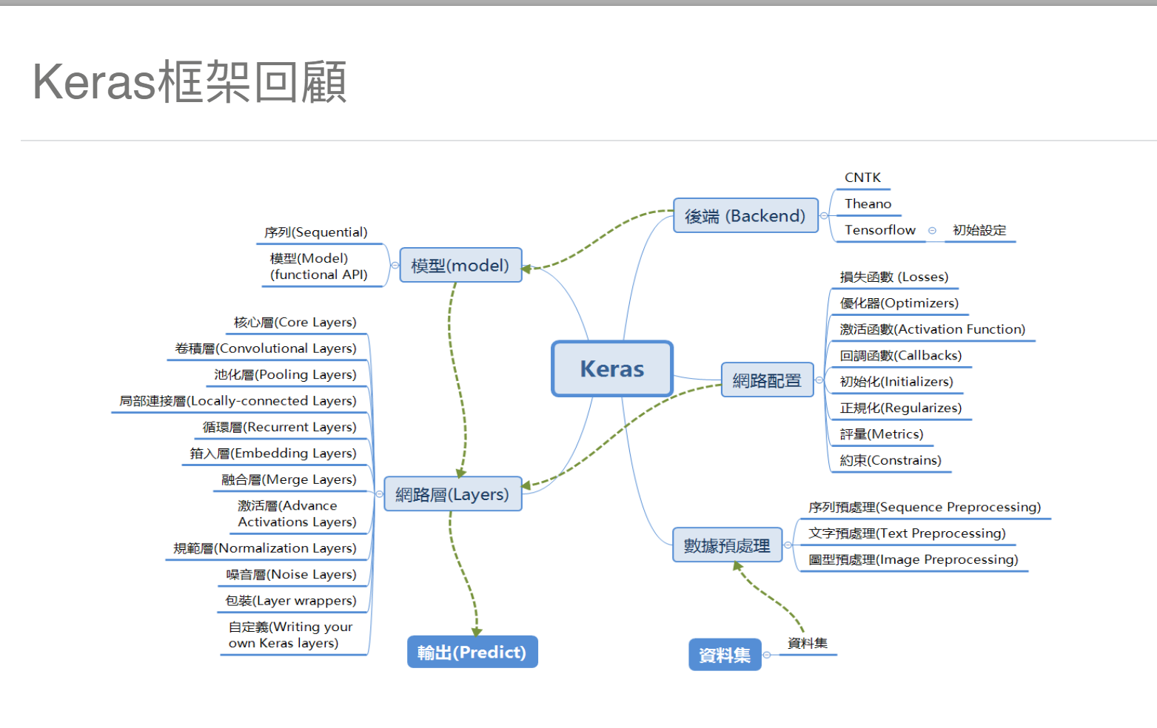This screenshot has height=728, width=1157.
Task: Select the 網路層(Layers) node
Action: pyautogui.click(x=452, y=493)
